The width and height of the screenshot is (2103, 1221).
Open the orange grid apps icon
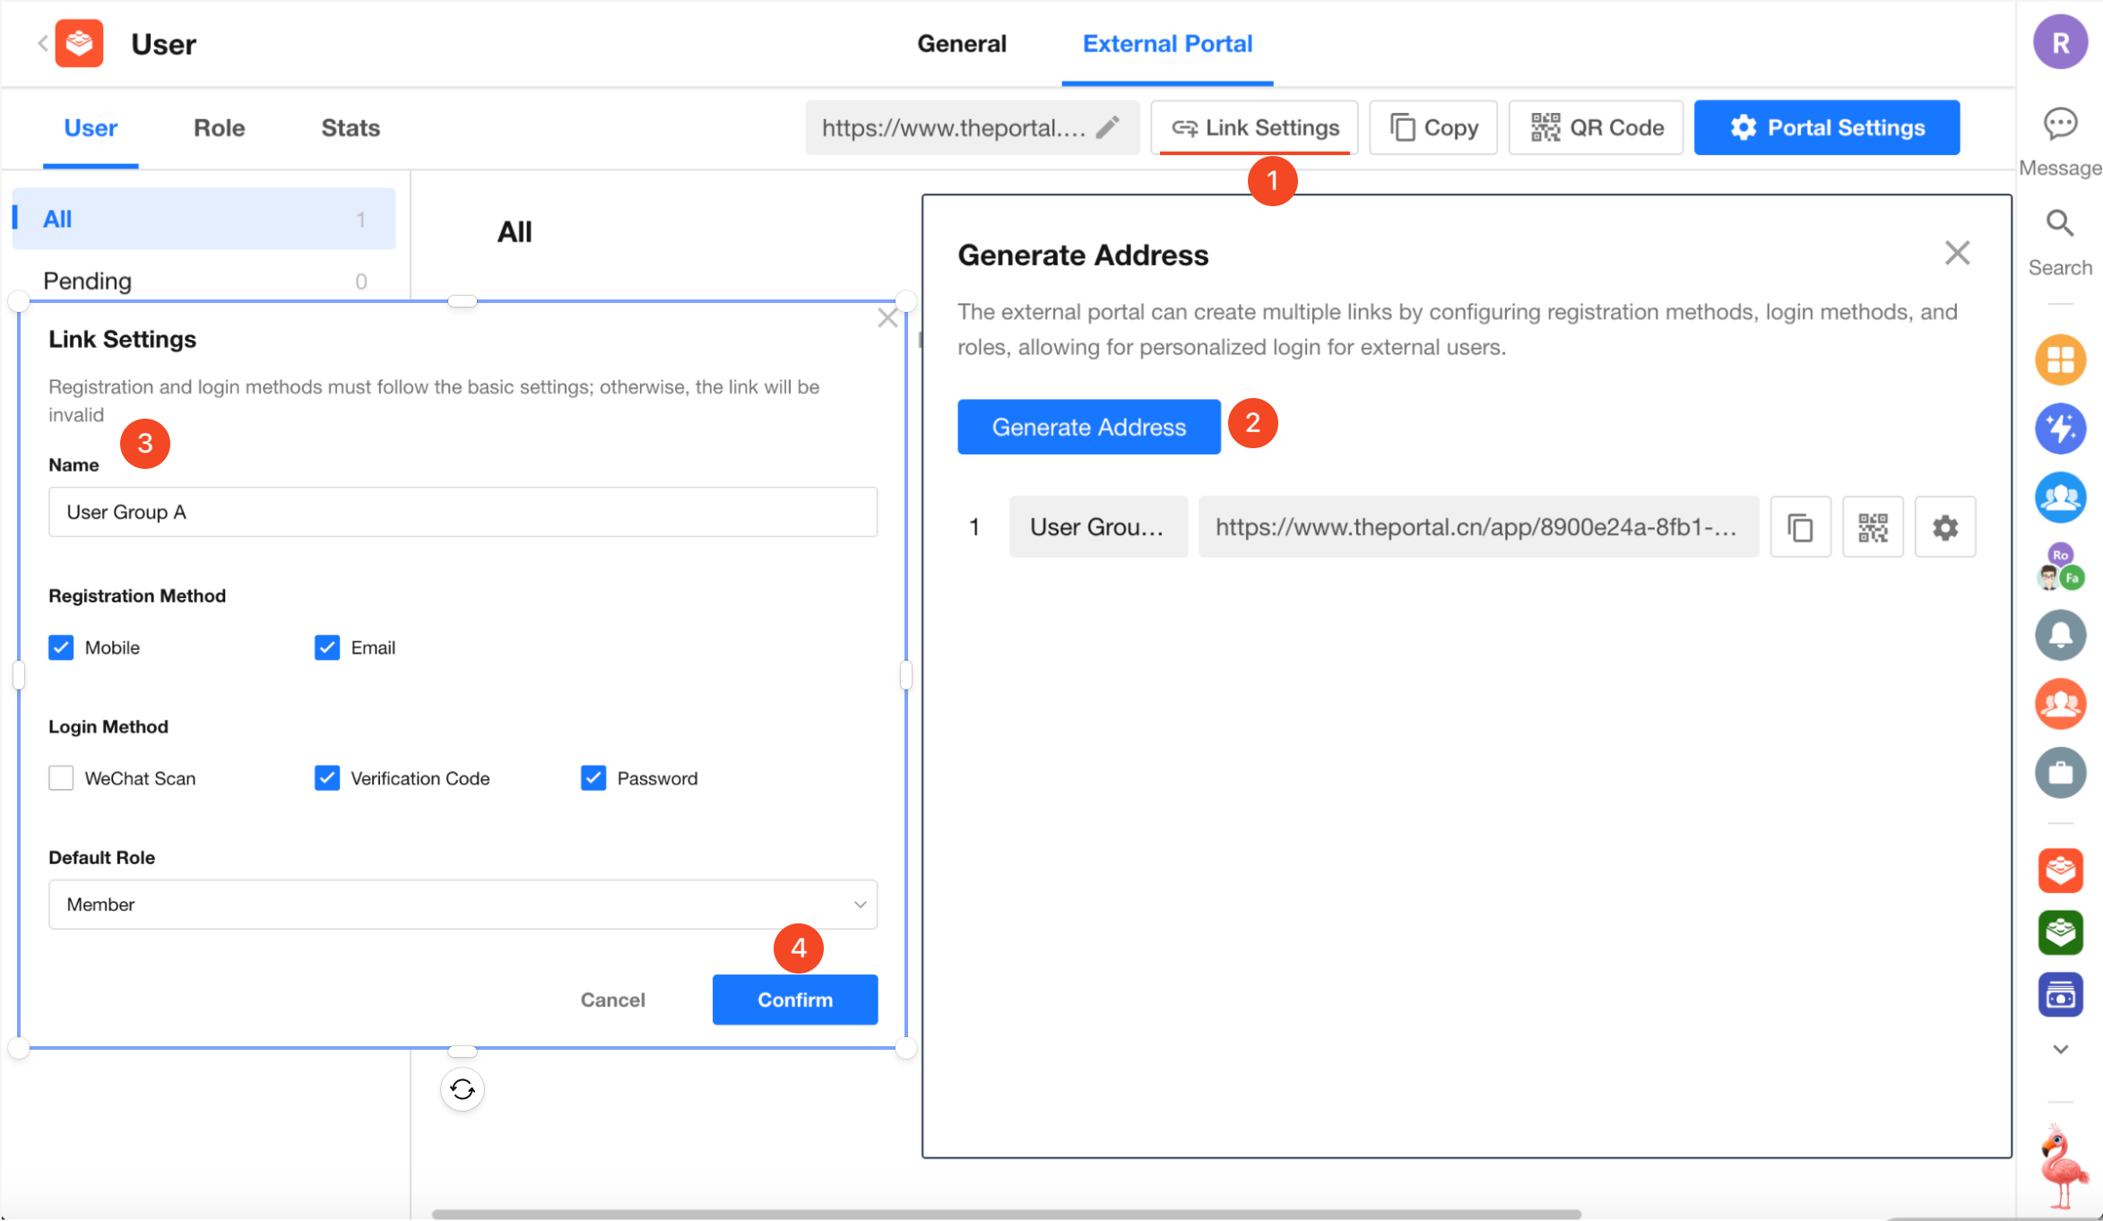pos(2060,359)
